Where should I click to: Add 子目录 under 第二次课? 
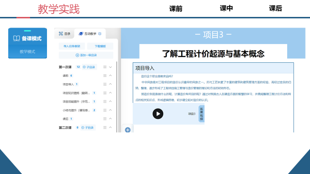pos(88,128)
